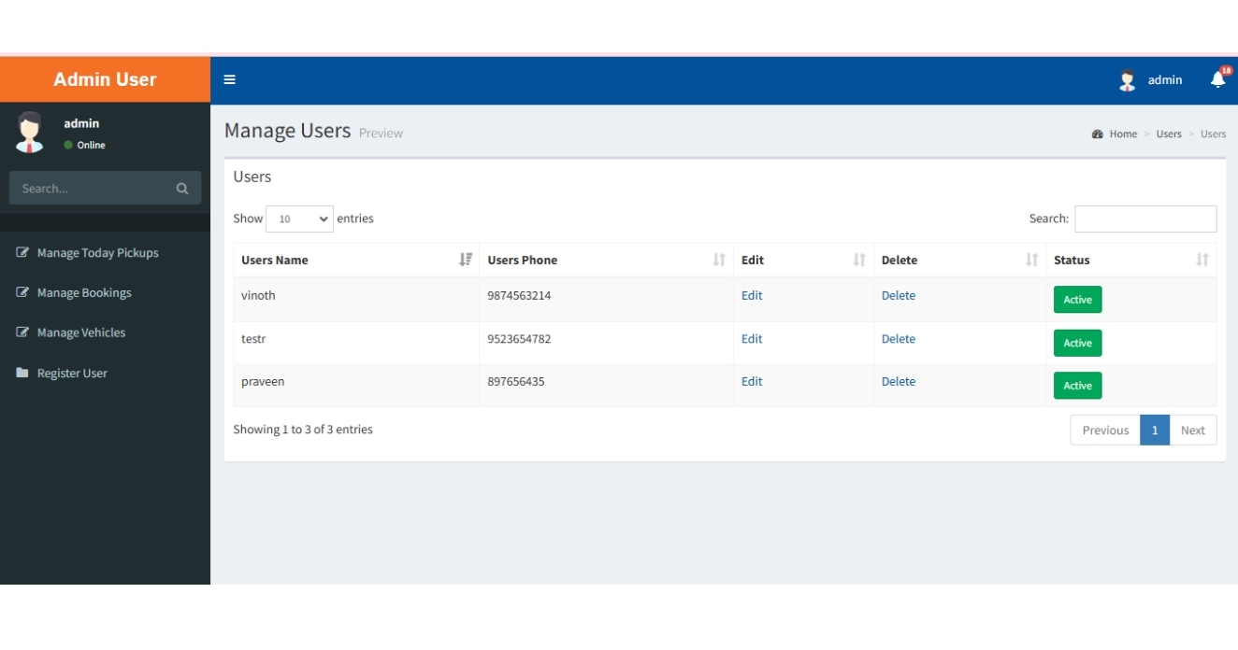Click Edit link for vinoth
The height and width of the screenshot is (650, 1238).
(752, 295)
